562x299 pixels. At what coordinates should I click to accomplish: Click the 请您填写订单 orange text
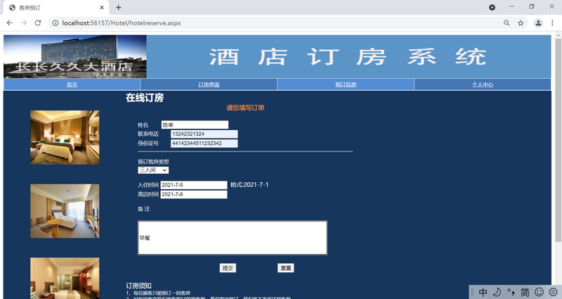[x=245, y=108]
